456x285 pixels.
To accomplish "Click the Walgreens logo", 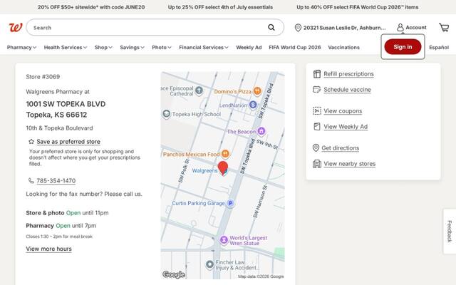I will pyautogui.click(x=16, y=28).
